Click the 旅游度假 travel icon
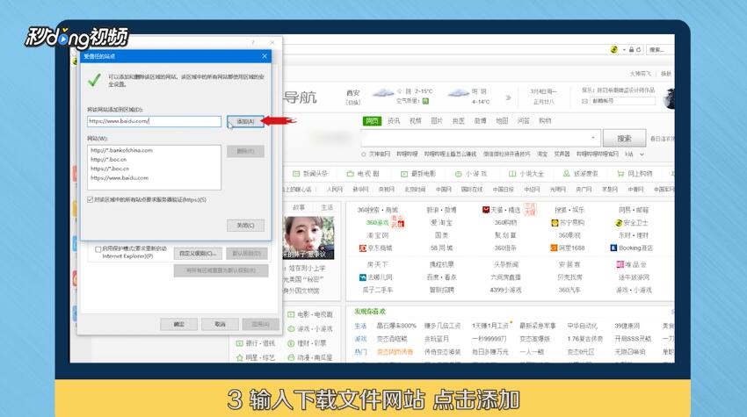This screenshot has height=417, width=747. tap(567, 174)
